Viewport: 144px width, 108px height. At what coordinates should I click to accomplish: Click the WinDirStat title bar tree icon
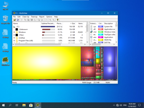(14, 13)
